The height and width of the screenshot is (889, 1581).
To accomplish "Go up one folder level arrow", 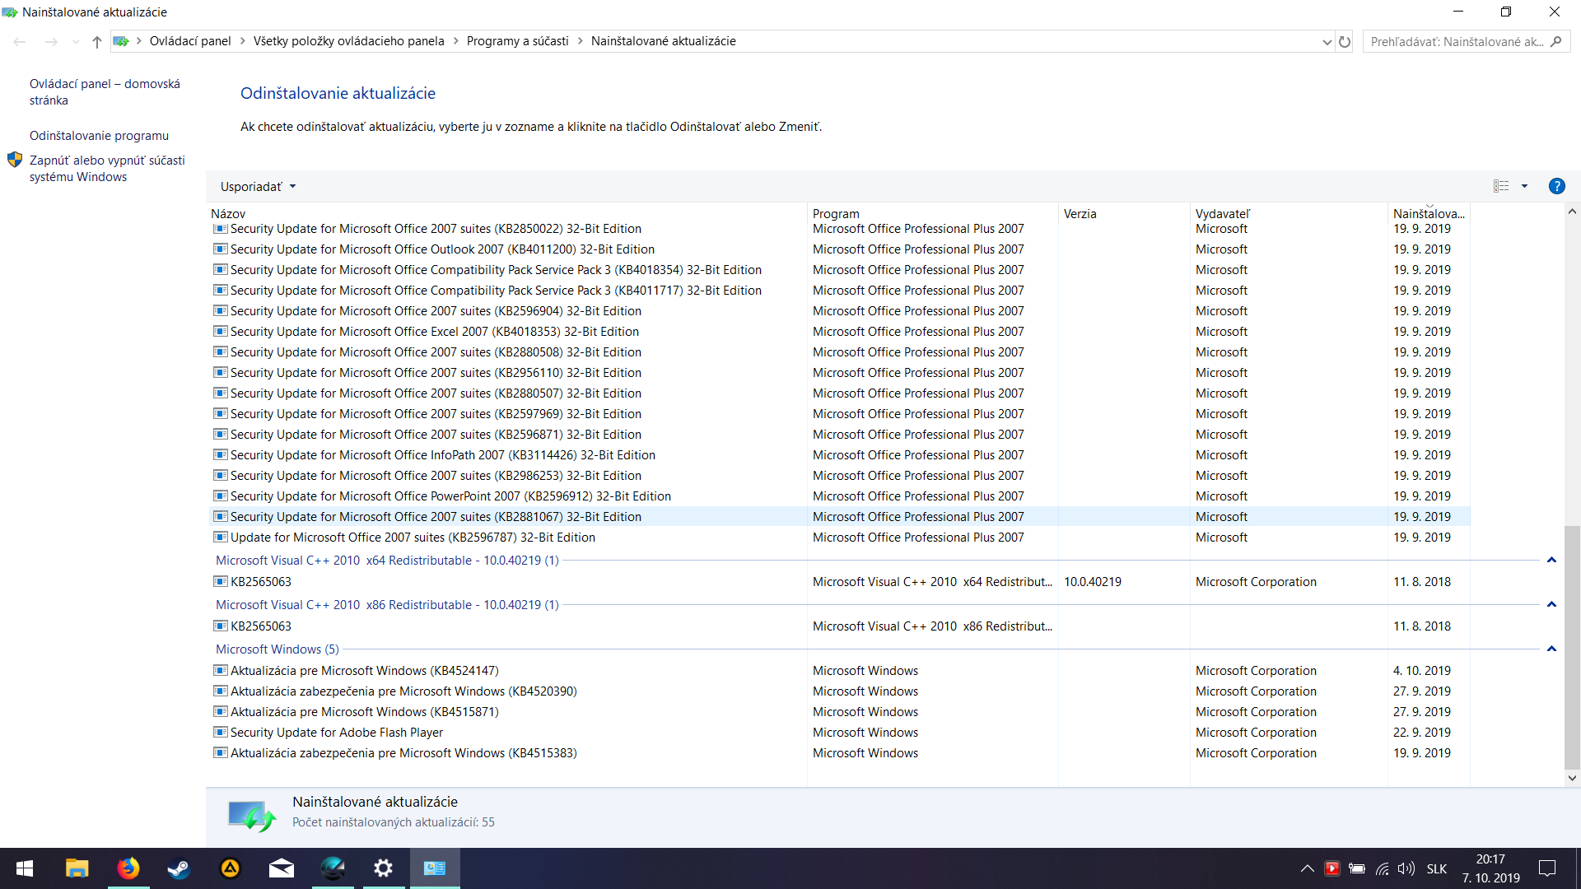I will point(97,42).
